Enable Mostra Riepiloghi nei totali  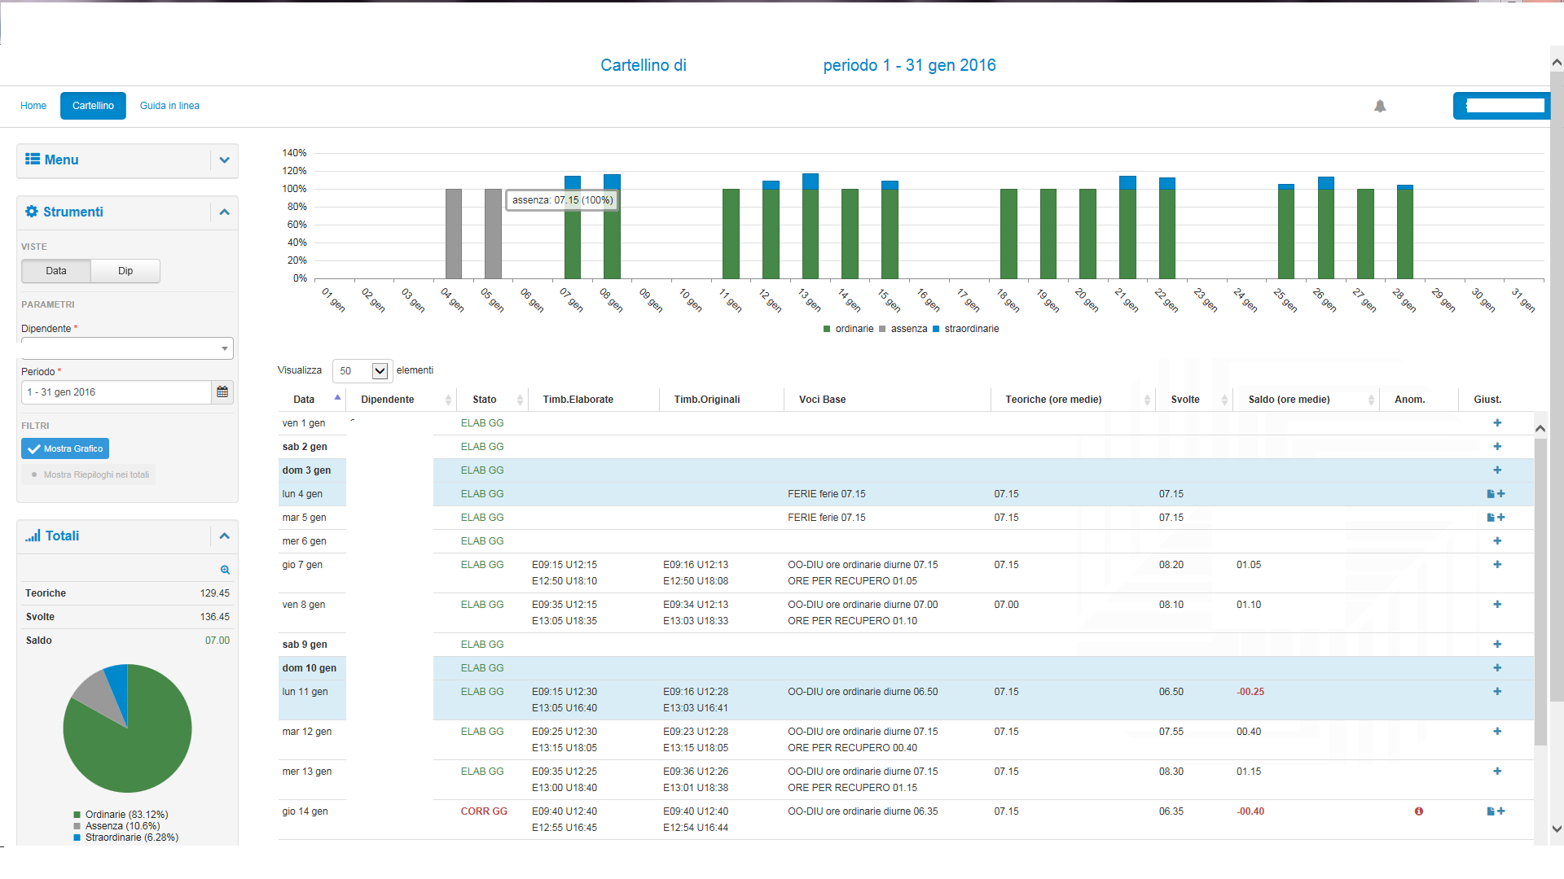click(x=89, y=474)
